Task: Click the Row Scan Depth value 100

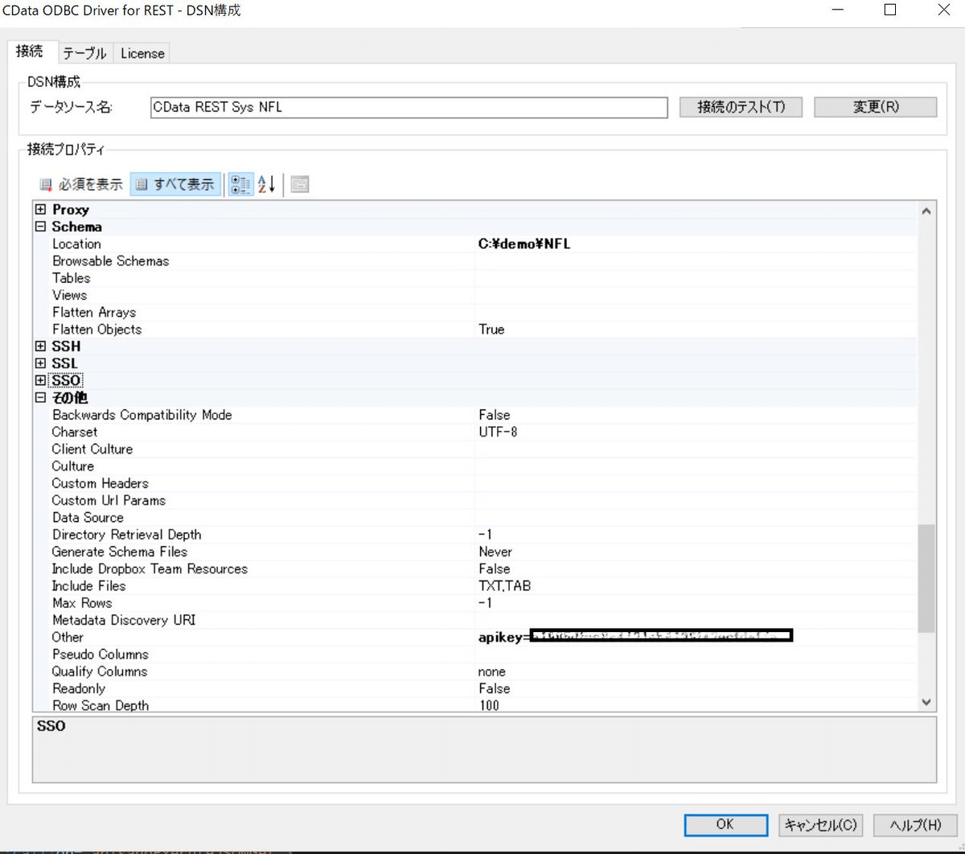Action: pyautogui.click(x=489, y=705)
